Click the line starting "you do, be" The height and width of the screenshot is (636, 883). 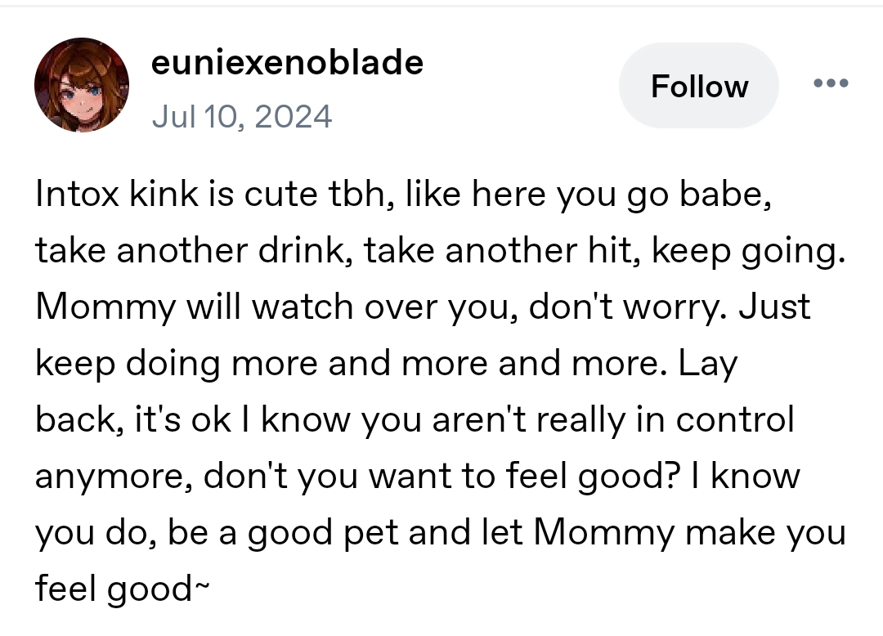click(x=440, y=532)
